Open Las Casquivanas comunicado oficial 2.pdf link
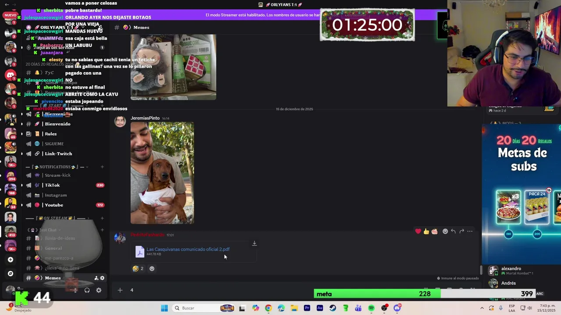 click(188, 249)
